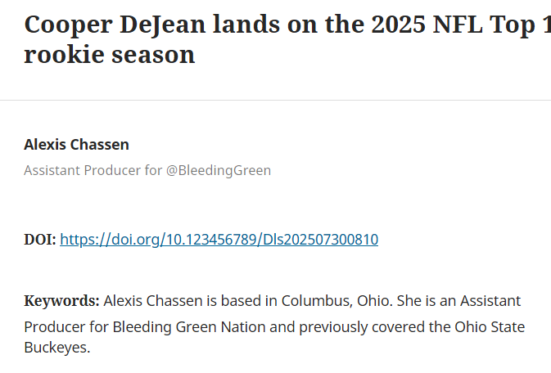Select the Assistant Producer for @BleedingGreen subtitle
This screenshot has width=551, height=373.
[147, 170]
